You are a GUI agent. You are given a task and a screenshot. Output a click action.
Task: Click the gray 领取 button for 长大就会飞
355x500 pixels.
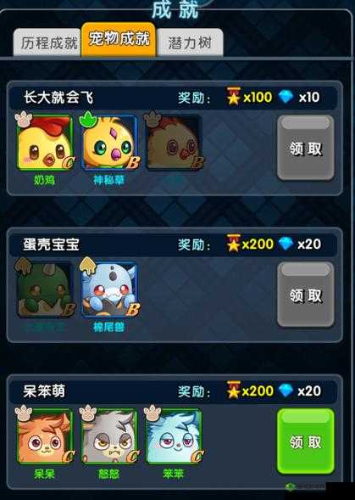[x=306, y=148]
